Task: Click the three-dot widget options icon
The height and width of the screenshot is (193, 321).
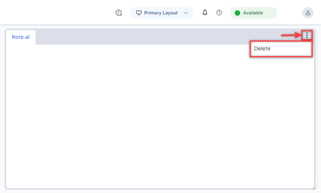Action: [307, 35]
